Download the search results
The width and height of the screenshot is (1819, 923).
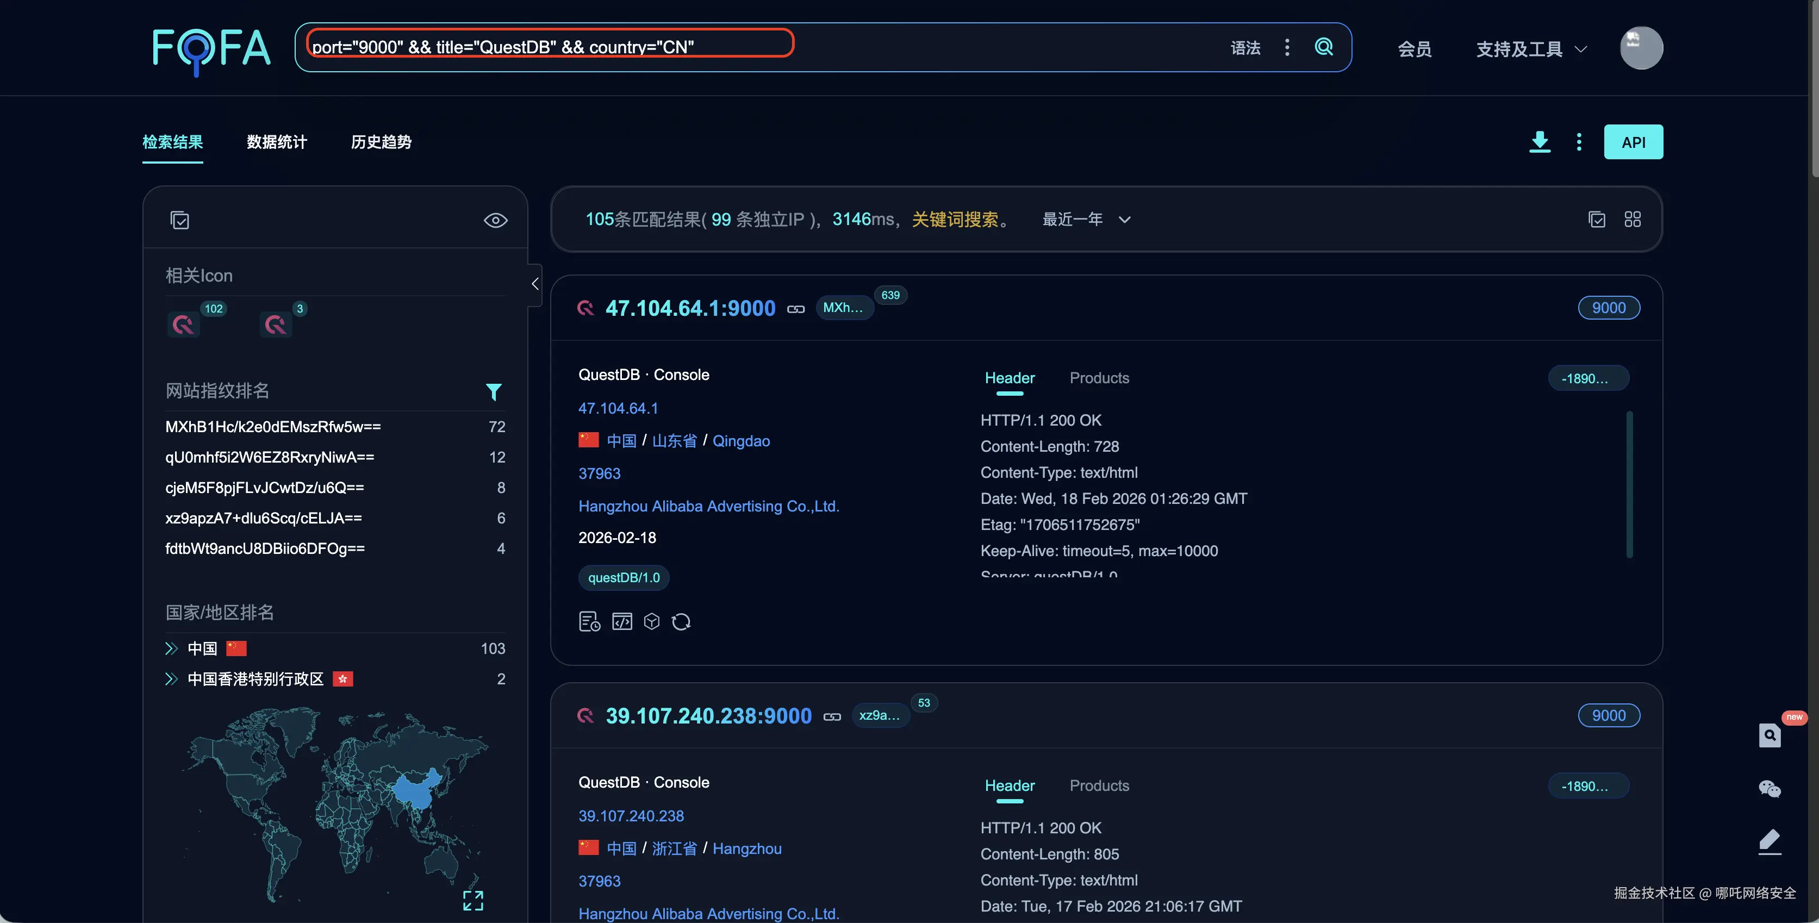click(x=1540, y=141)
